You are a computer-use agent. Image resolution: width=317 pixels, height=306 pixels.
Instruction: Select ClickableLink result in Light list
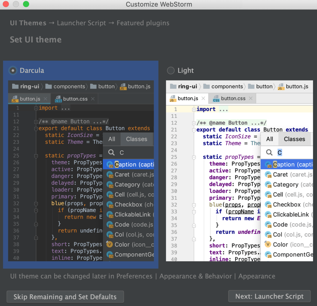[287, 215]
